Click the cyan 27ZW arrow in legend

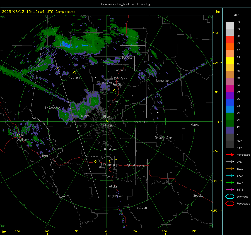pos(230,176)
